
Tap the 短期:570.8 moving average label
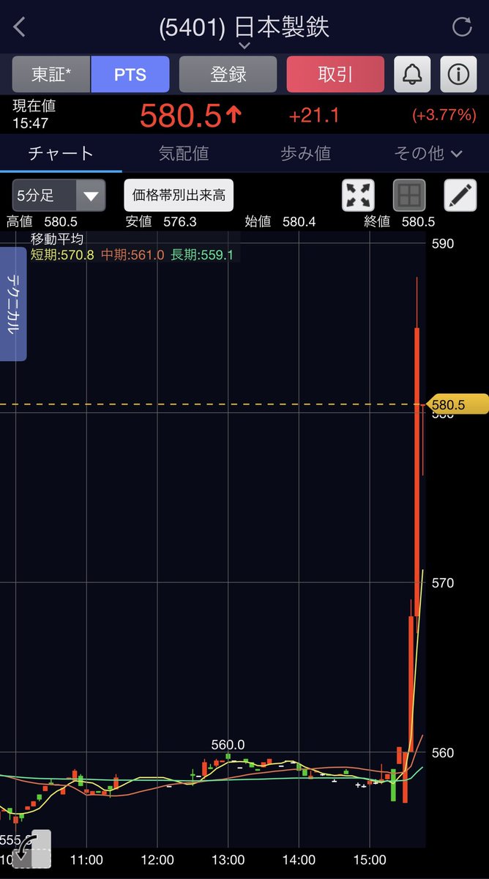(62, 255)
